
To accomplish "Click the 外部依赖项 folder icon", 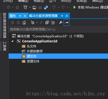I will point(23,51).
